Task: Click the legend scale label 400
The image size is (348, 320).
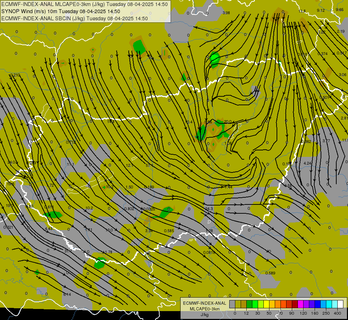Action: click(337, 313)
